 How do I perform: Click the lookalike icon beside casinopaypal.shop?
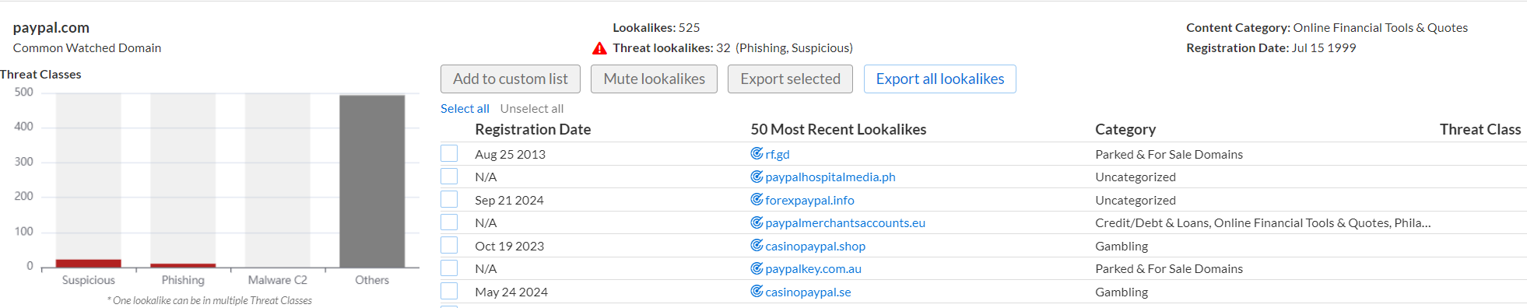pyautogui.click(x=756, y=245)
